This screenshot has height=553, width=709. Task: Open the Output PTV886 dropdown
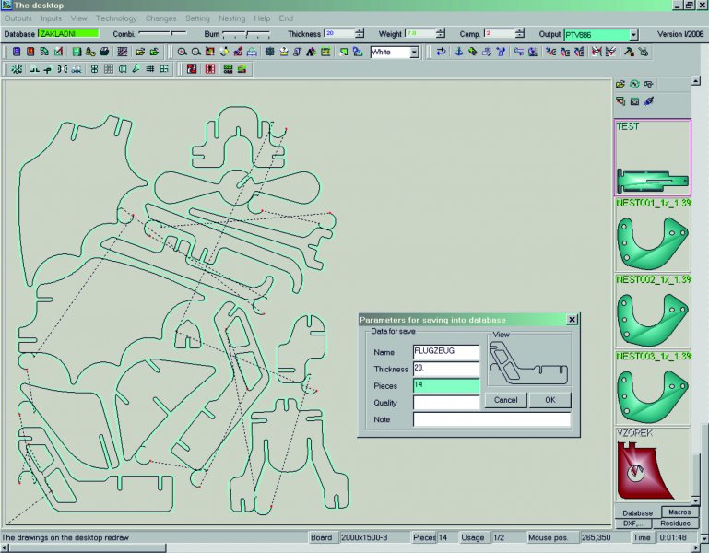click(x=633, y=34)
